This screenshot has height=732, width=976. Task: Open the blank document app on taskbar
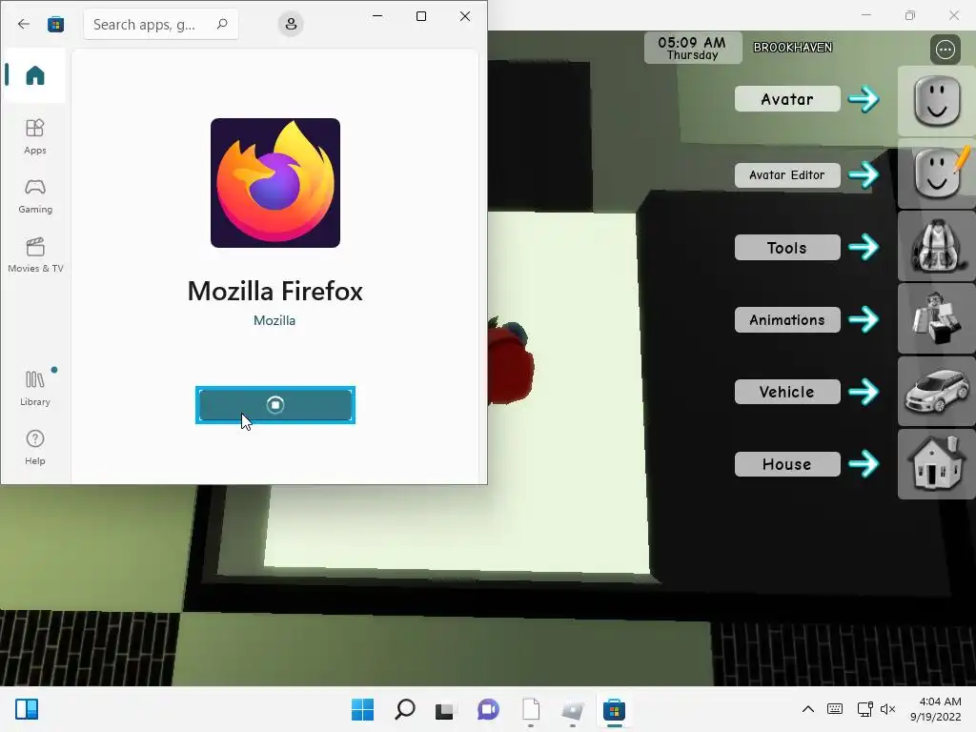point(530,709)
